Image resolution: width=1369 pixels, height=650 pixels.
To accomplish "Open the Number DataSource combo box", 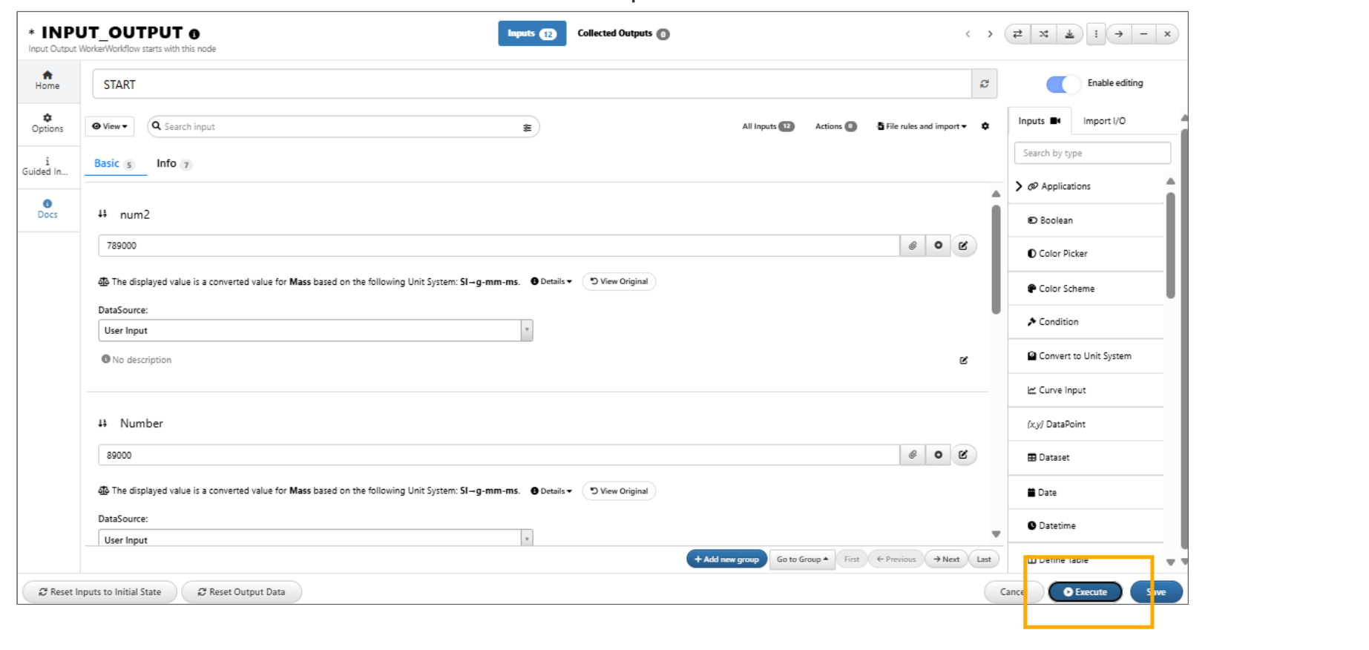I will [x=315, y=538].
